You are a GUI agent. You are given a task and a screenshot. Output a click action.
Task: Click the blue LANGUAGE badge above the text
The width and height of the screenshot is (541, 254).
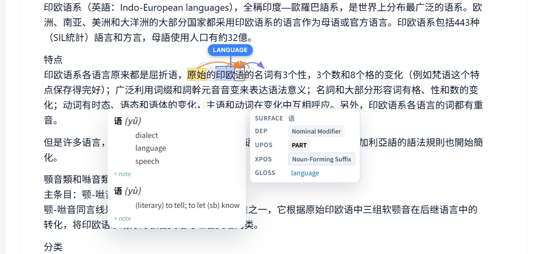coord(230,50)
